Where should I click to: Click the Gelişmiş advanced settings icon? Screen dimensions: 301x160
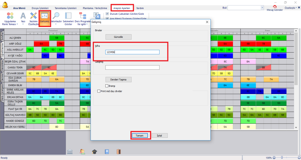pos(45,16)
